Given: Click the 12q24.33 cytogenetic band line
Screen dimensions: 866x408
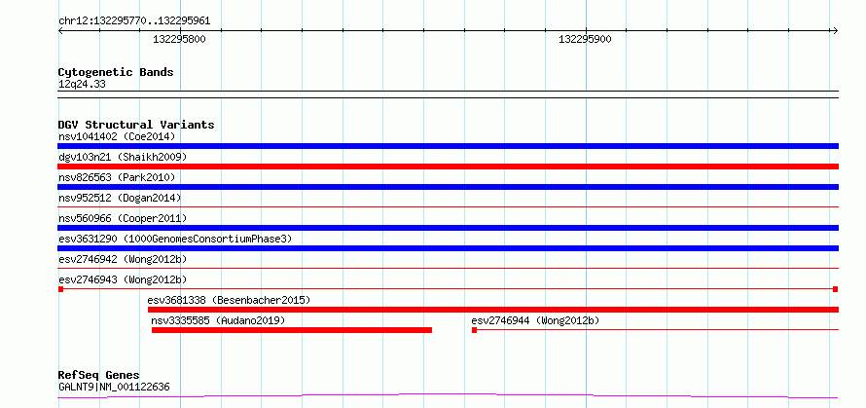Looking at the screenshot, I should 449,94.
